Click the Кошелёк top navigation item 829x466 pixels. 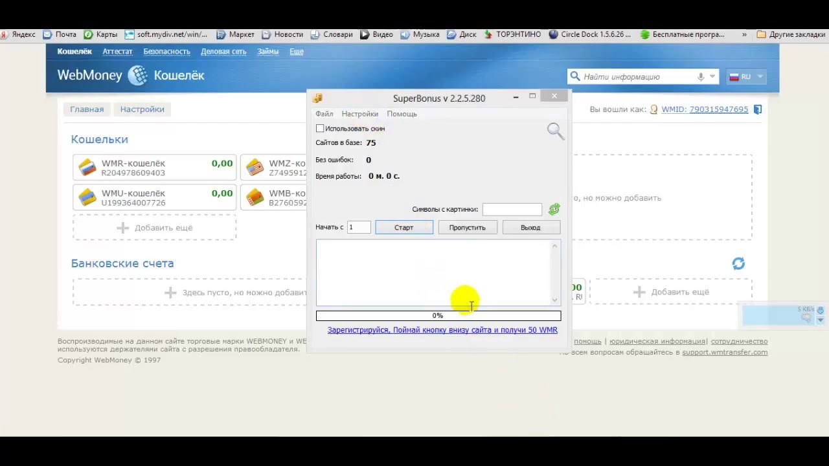(x=74, y=51)
